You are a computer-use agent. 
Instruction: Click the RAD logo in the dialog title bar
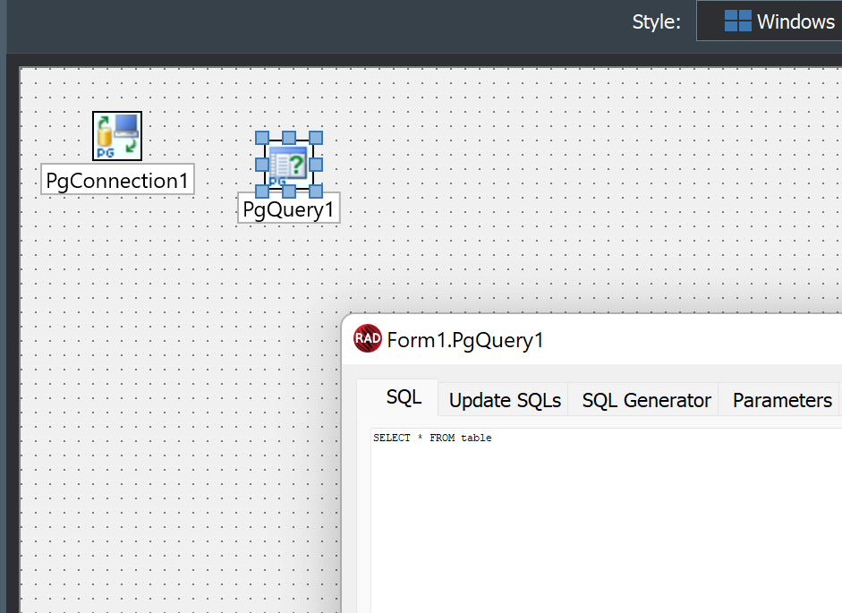pos(368,339)
